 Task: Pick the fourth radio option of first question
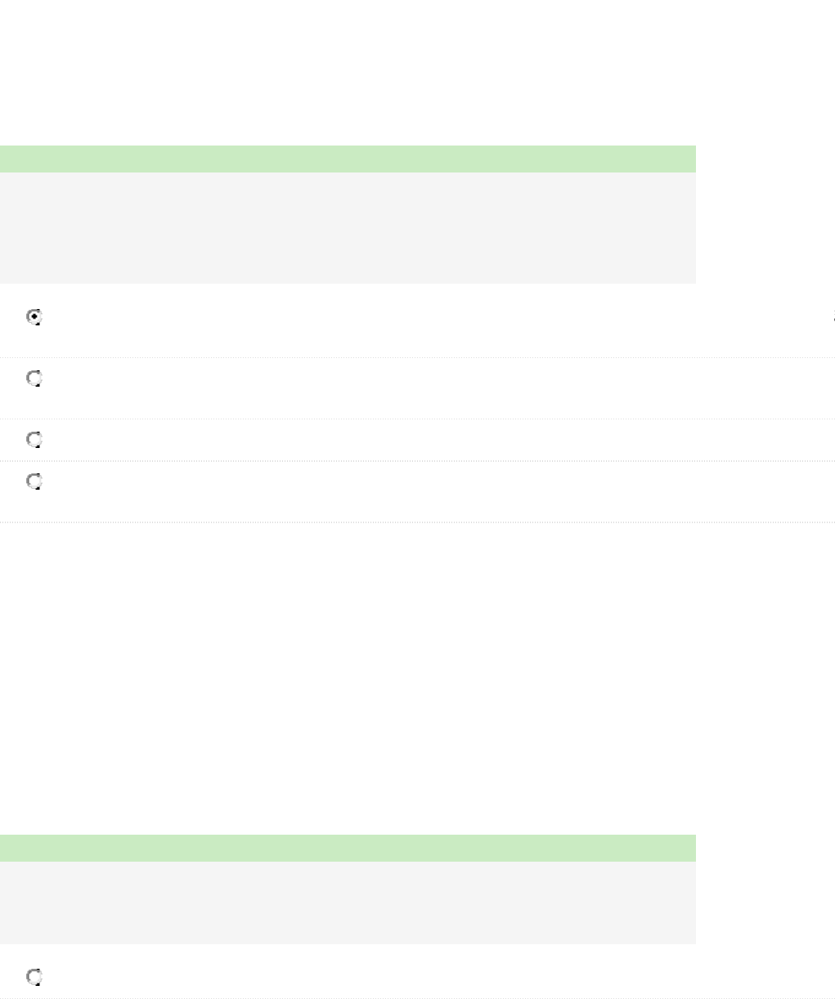(x=34, y=482)
